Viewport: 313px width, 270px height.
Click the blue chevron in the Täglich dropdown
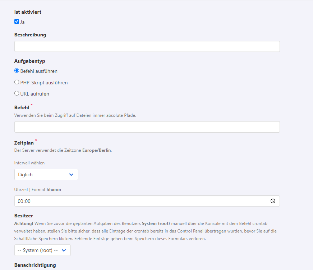pyautogui.click(x=71, y=174)
